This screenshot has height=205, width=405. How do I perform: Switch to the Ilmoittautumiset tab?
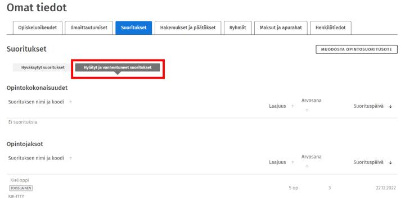[x=89, y=28]
